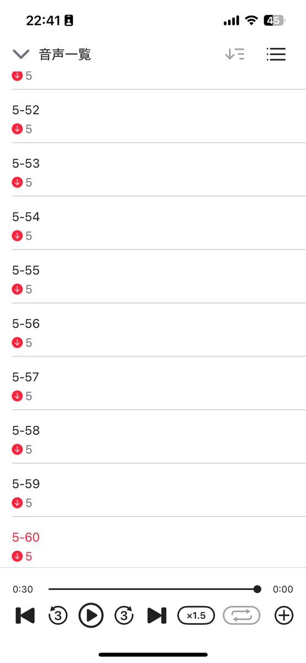Open the sort order icon
Viewport: 306px width, 663px height.
pyautogui.click(x=235, y=54)
